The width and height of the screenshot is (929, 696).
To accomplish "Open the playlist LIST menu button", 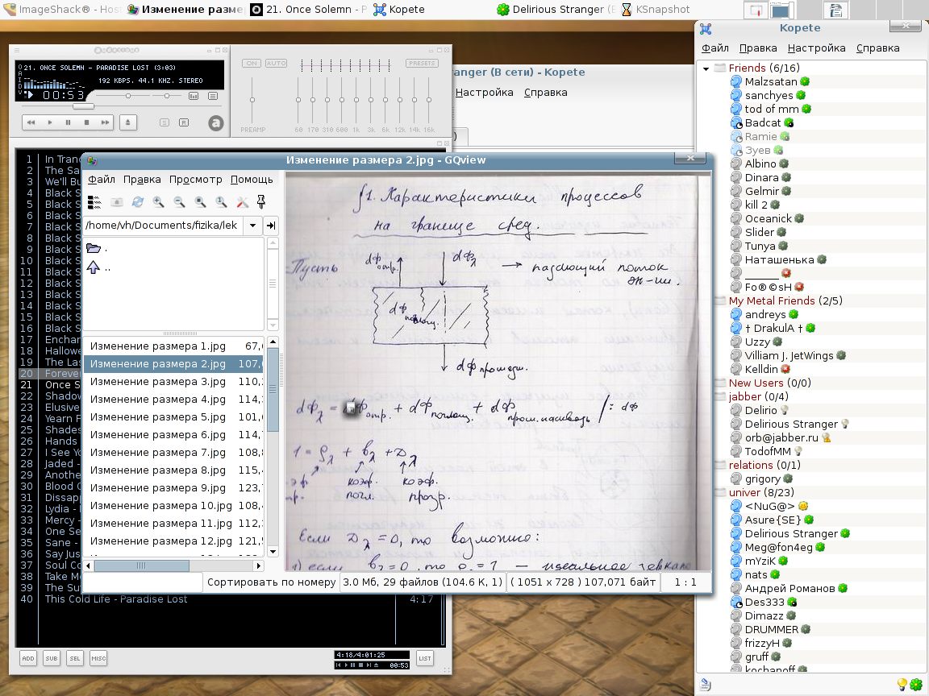I will [425, 658].
